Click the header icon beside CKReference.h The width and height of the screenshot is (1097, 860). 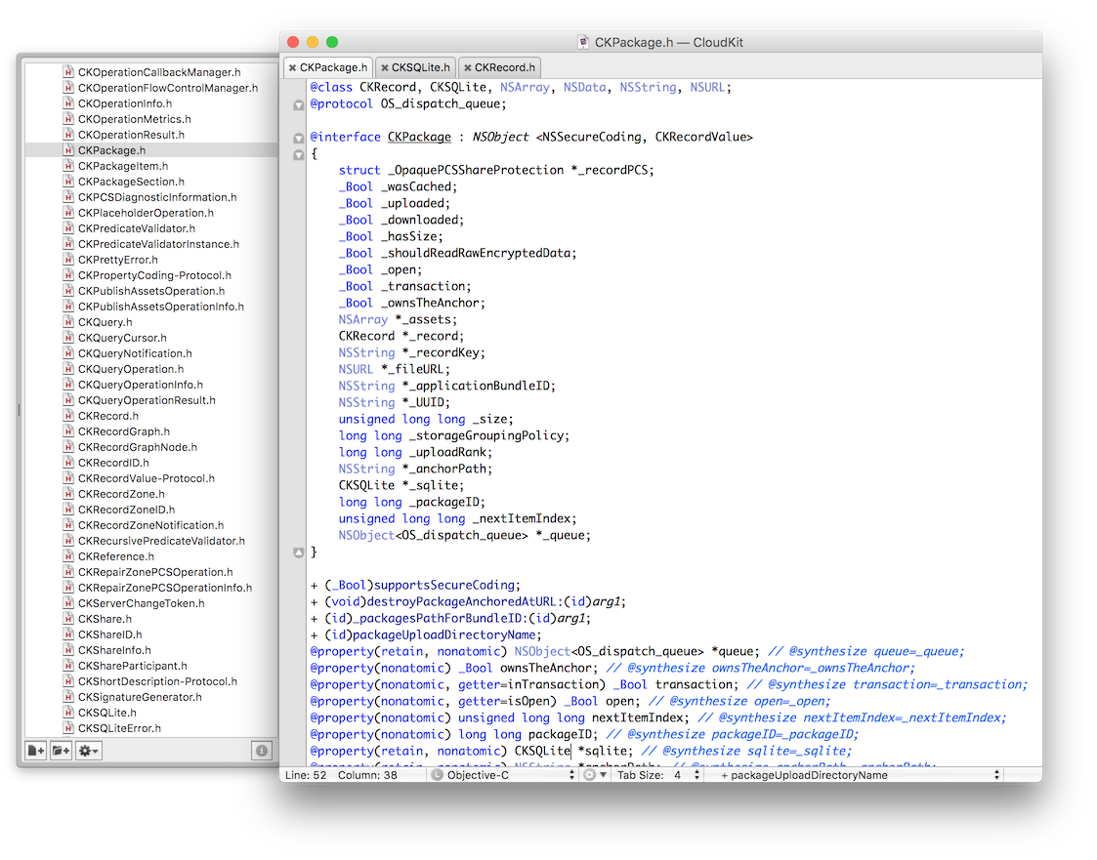coord(68,555)
